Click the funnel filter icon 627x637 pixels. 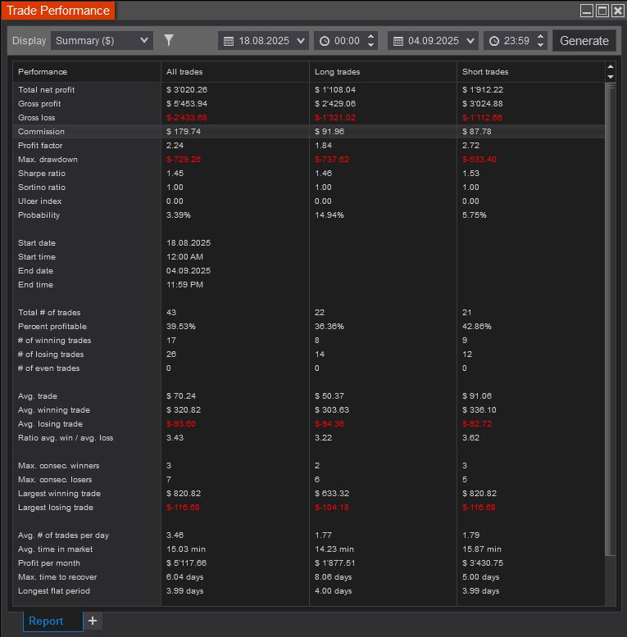coord(169,40)
